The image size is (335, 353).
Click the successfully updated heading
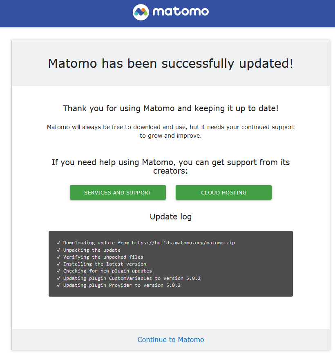tap(171, 63)
